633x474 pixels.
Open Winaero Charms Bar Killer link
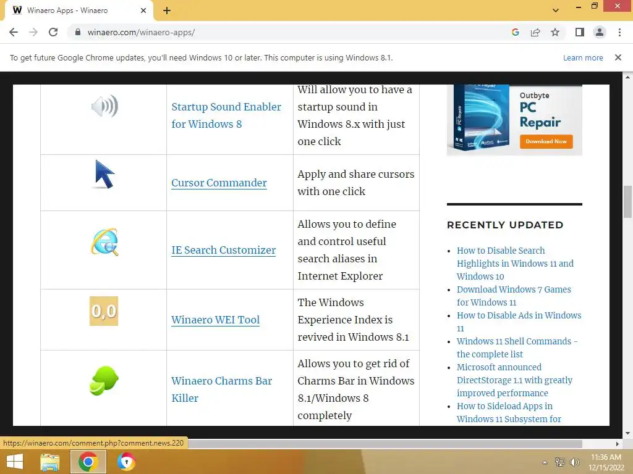(222, 389)
